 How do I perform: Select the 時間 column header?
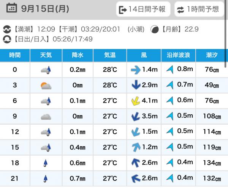point(15,55)
